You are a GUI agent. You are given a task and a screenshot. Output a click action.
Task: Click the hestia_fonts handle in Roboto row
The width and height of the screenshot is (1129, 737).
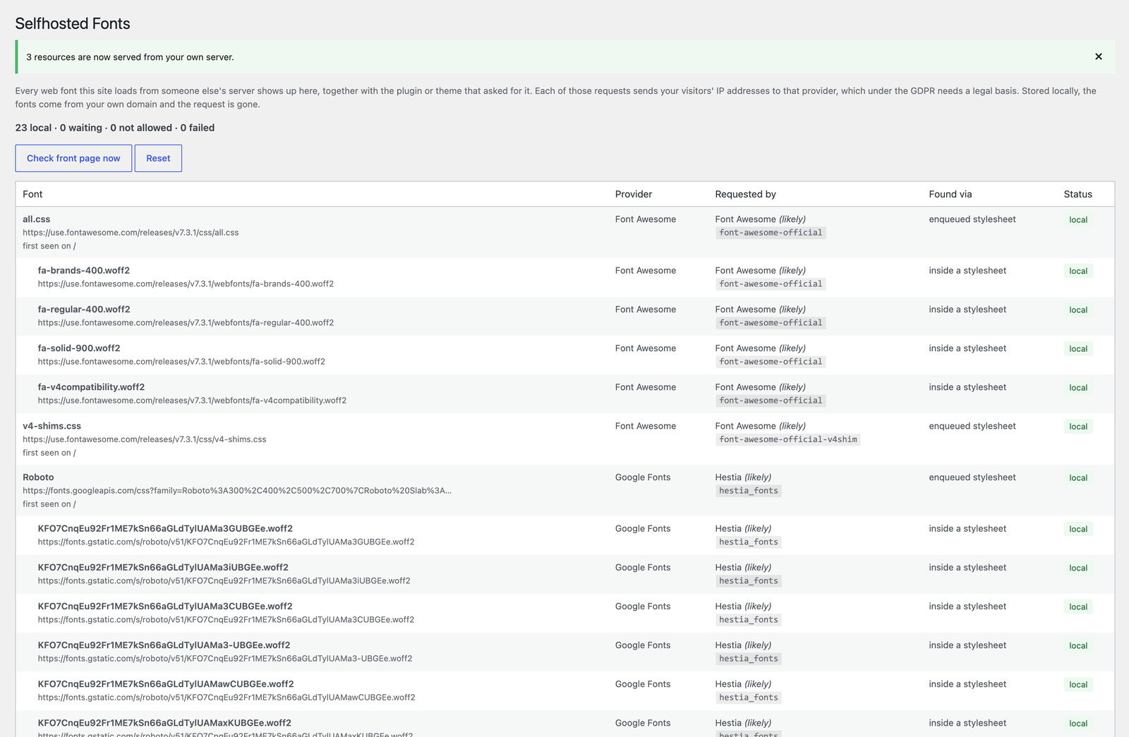(749, 491)
